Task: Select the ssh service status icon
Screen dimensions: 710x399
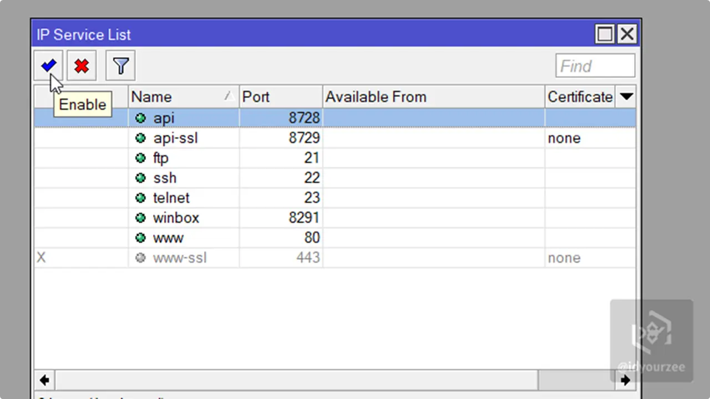Action: [x=140, y=178]
